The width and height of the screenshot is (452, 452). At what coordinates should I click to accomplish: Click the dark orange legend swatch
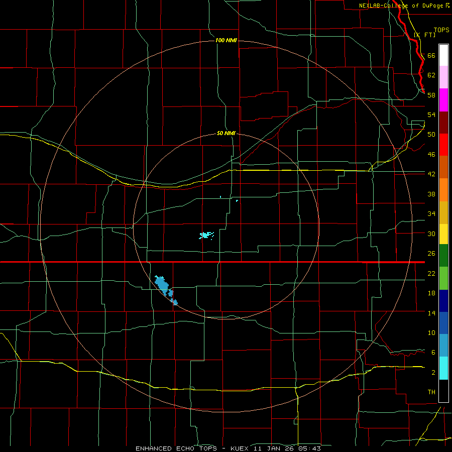click(443, 167)
